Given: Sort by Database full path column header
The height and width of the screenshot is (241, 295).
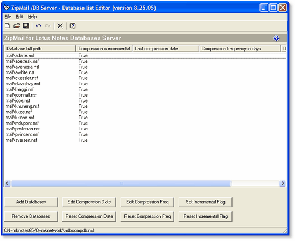Looking at the screenshot, I should (40, 48).
